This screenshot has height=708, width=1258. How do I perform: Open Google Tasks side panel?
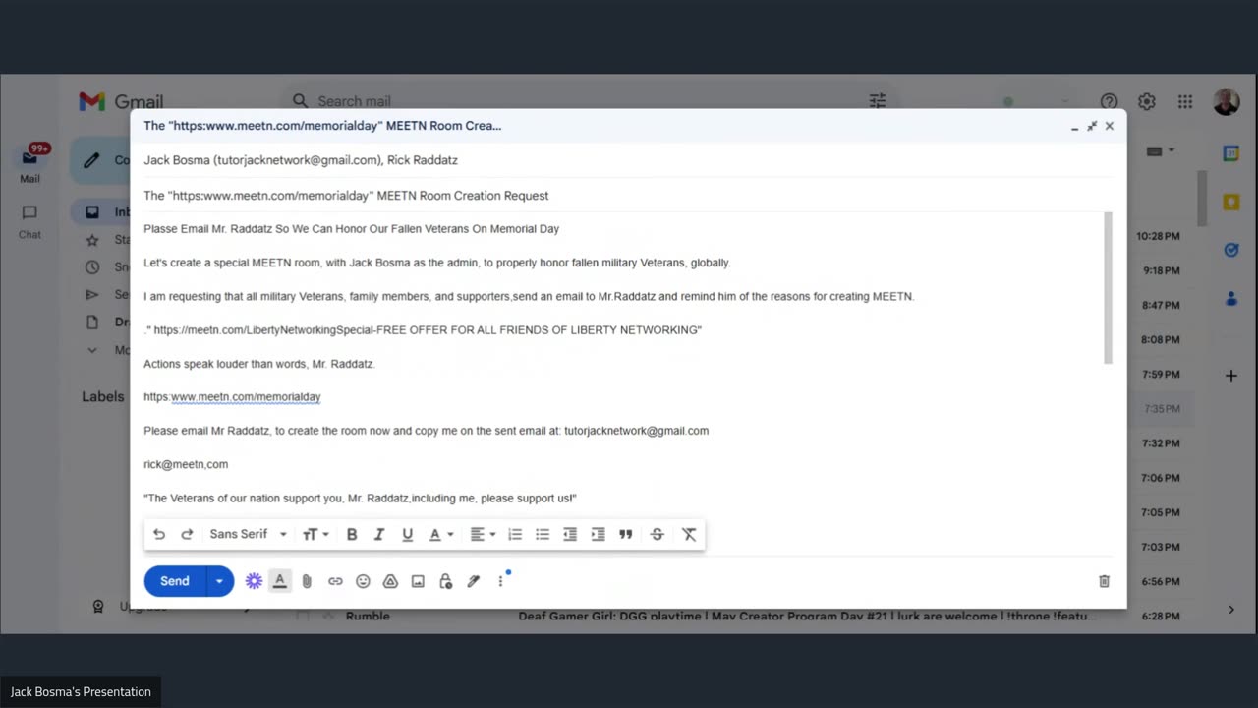tap(1231, 250)
